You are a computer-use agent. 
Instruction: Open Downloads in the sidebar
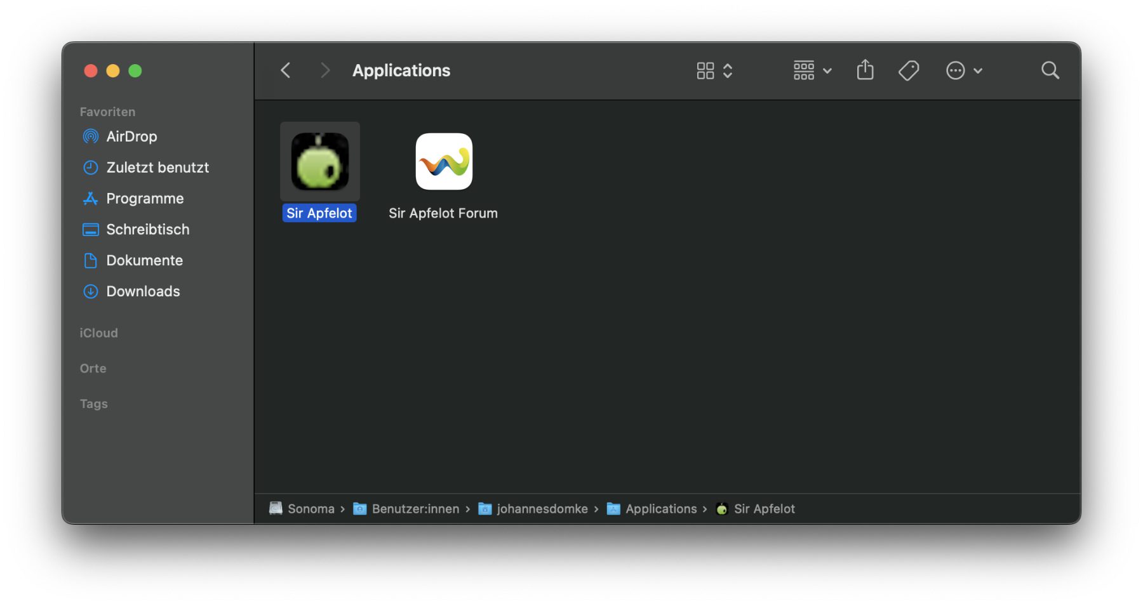143,292
